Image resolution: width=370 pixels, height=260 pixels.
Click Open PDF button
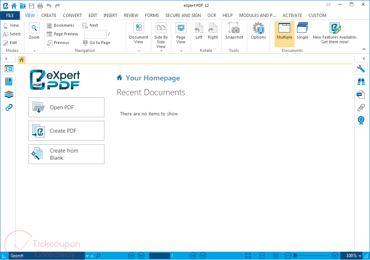tap(66, 107)
